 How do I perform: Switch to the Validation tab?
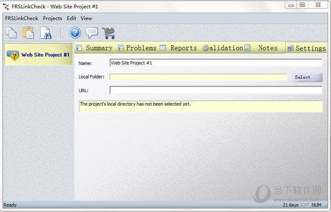[222, 48]
